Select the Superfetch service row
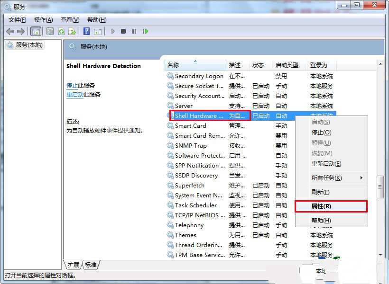 [x=190, y=186]
